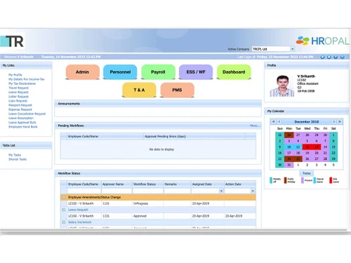Open My Profile link
The image size is (351, 263).
click(15, 75)
